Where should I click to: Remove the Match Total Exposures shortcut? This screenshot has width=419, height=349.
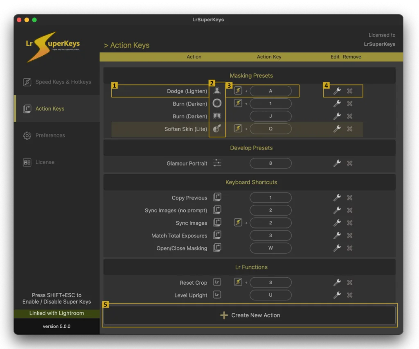349,236
